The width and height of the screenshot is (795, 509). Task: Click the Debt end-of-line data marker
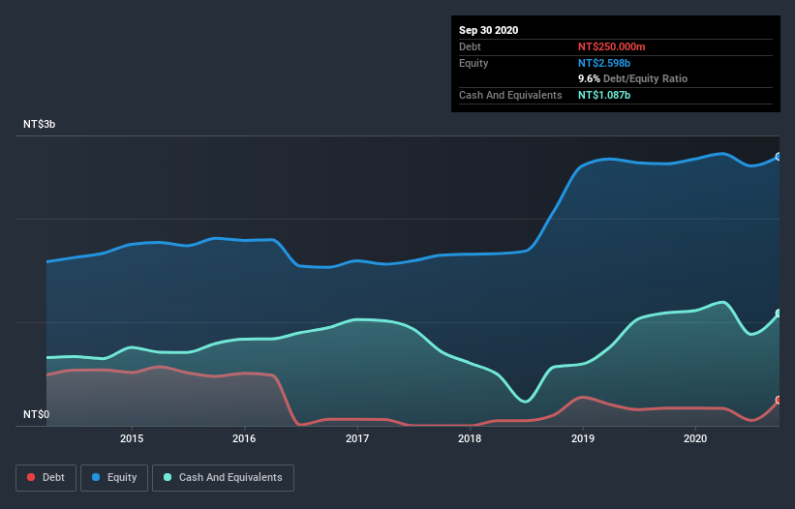coord(779,400)
